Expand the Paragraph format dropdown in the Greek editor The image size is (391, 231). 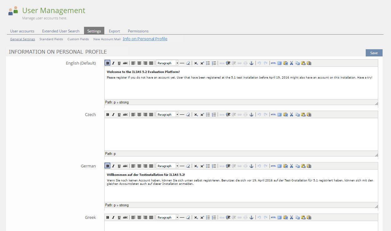177,217
